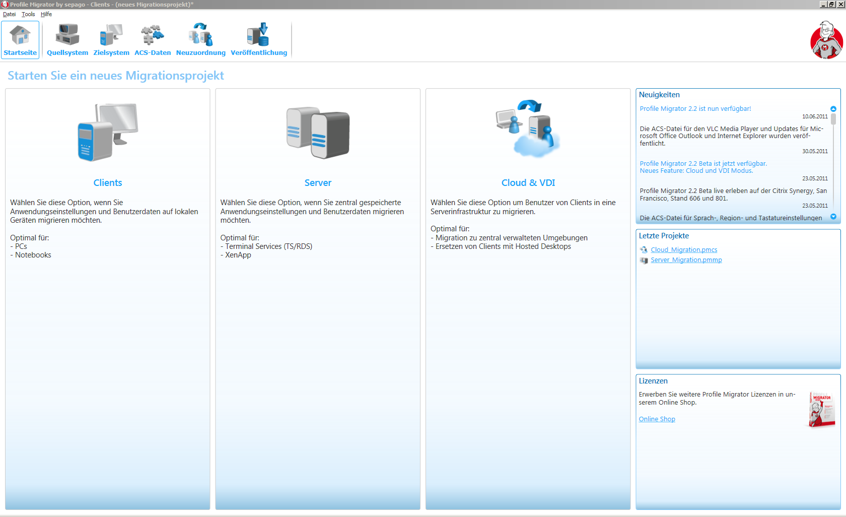This screenshot has width=846, height=517.
Task: Click the Clients computer icon
Action: [108, 132]
